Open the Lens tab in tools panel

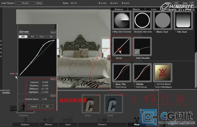pos(154,9)
